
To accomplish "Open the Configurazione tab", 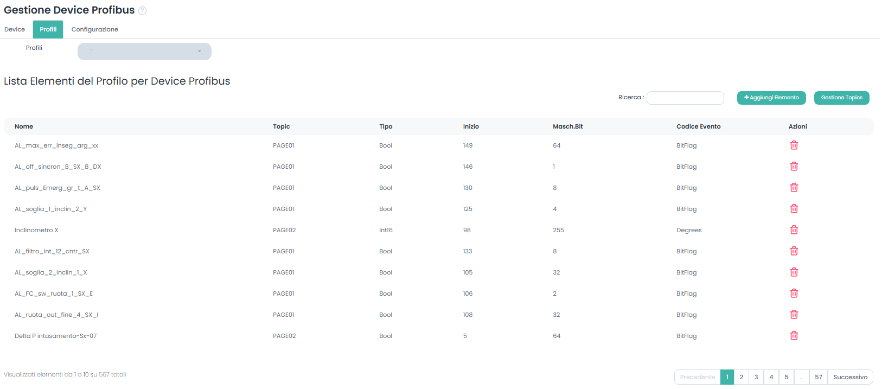I will (95, 29).
